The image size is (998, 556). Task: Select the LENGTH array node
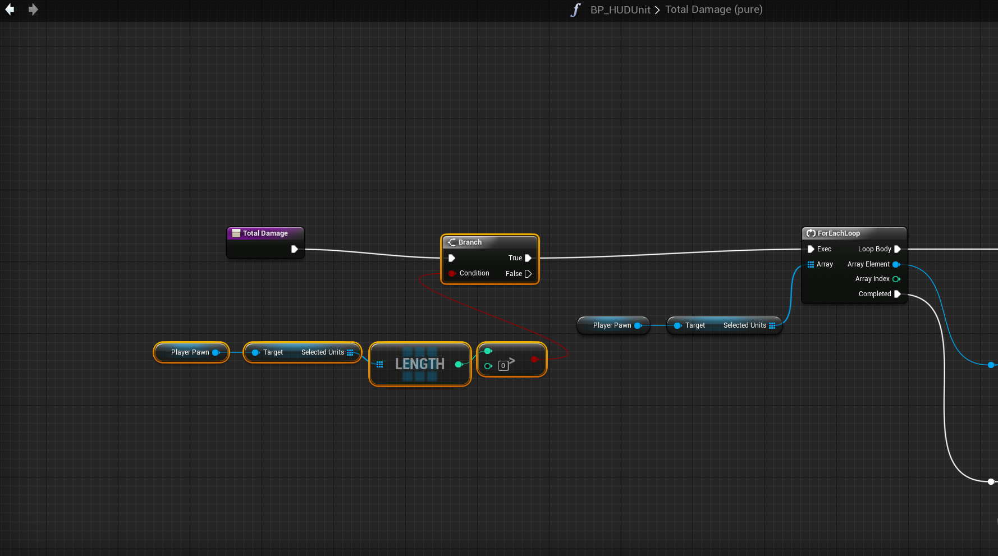(419, 364)
